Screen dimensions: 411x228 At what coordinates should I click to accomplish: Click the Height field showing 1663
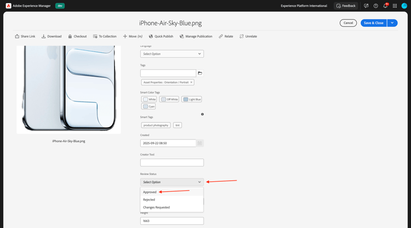pyautogui.click(x=172, y=221)
